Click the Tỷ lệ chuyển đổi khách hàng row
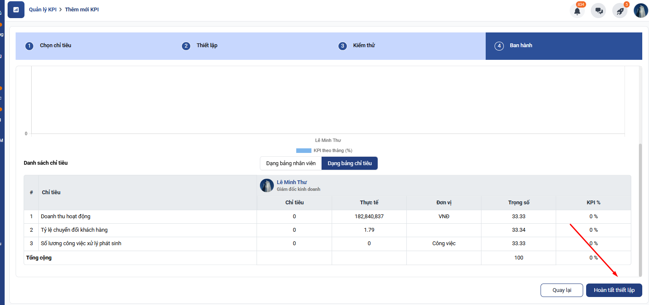Image resolution: width=649 pixels, height=305 pixels. coord(74,230)
